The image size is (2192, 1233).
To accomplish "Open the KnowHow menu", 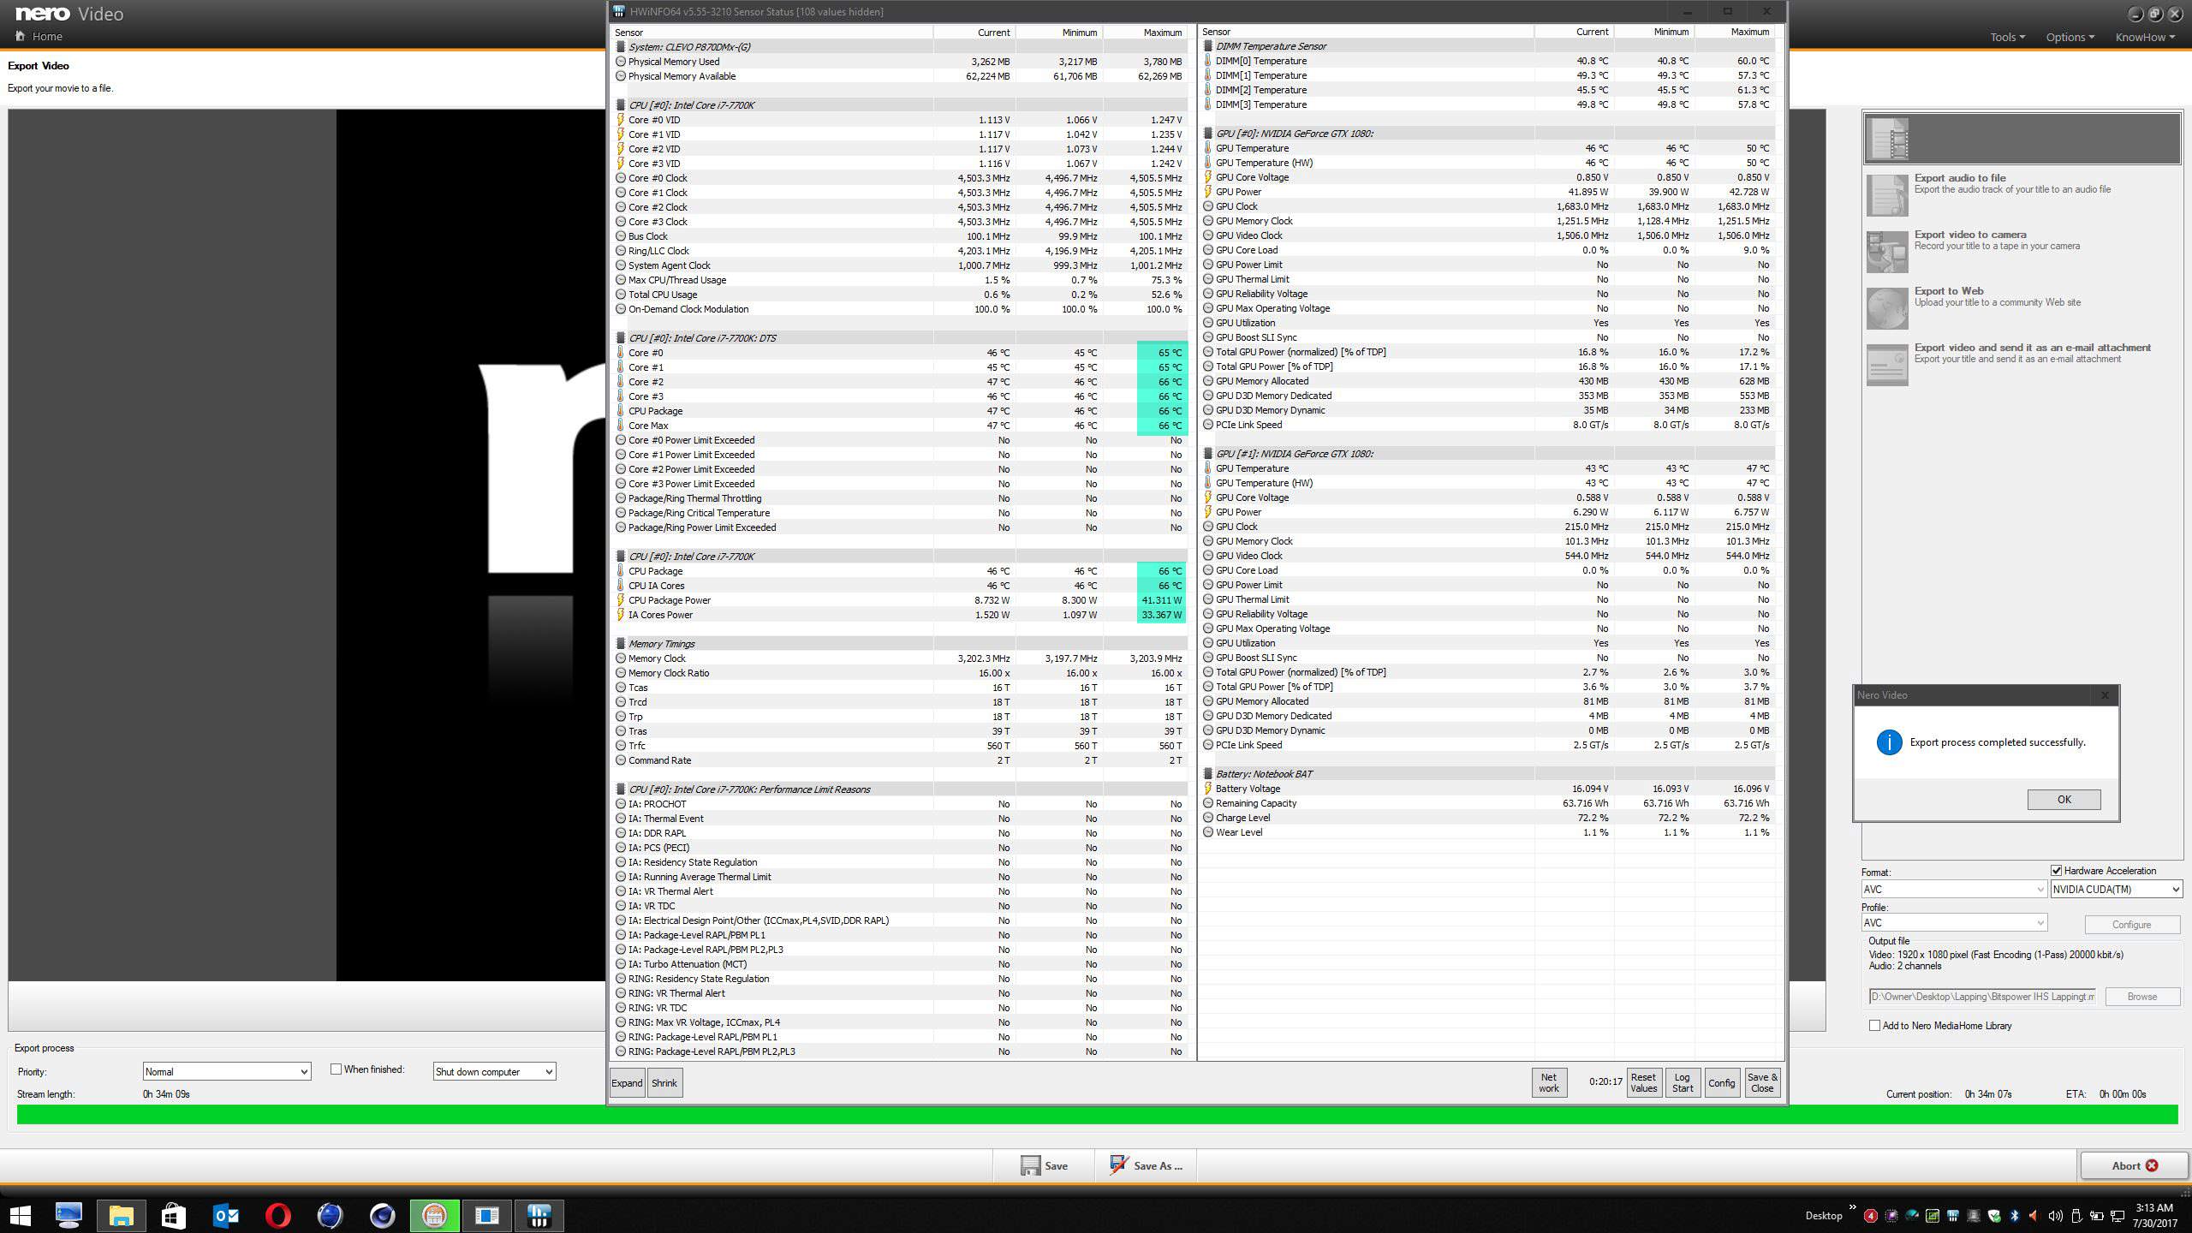I will click(x=2144, y=37).
